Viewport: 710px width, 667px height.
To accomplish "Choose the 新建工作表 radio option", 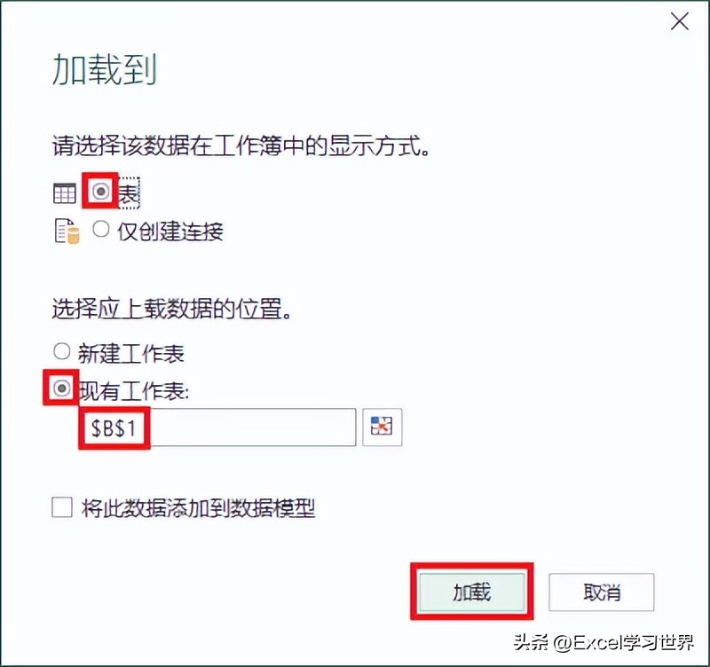I will coord(62,351).
